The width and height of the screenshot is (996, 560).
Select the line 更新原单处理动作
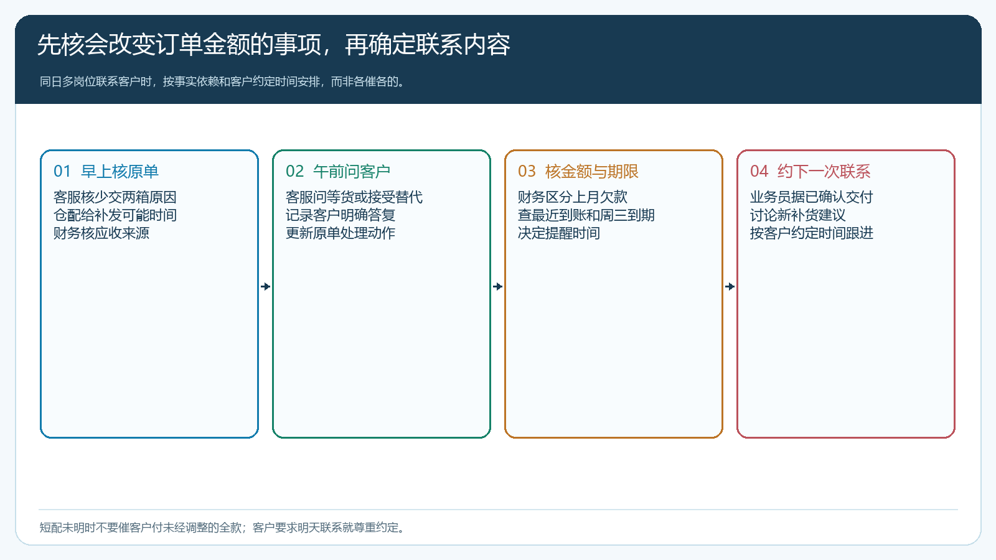(341, 233)
